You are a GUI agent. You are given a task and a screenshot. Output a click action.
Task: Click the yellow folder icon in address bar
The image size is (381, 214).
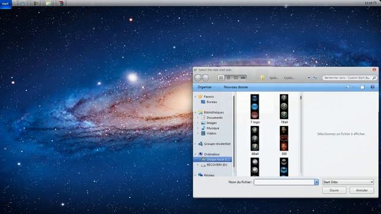tap(263, 78)
